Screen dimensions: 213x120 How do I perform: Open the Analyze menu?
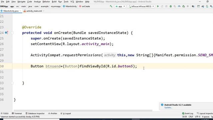pyautogui.click(x=37, y=2)
